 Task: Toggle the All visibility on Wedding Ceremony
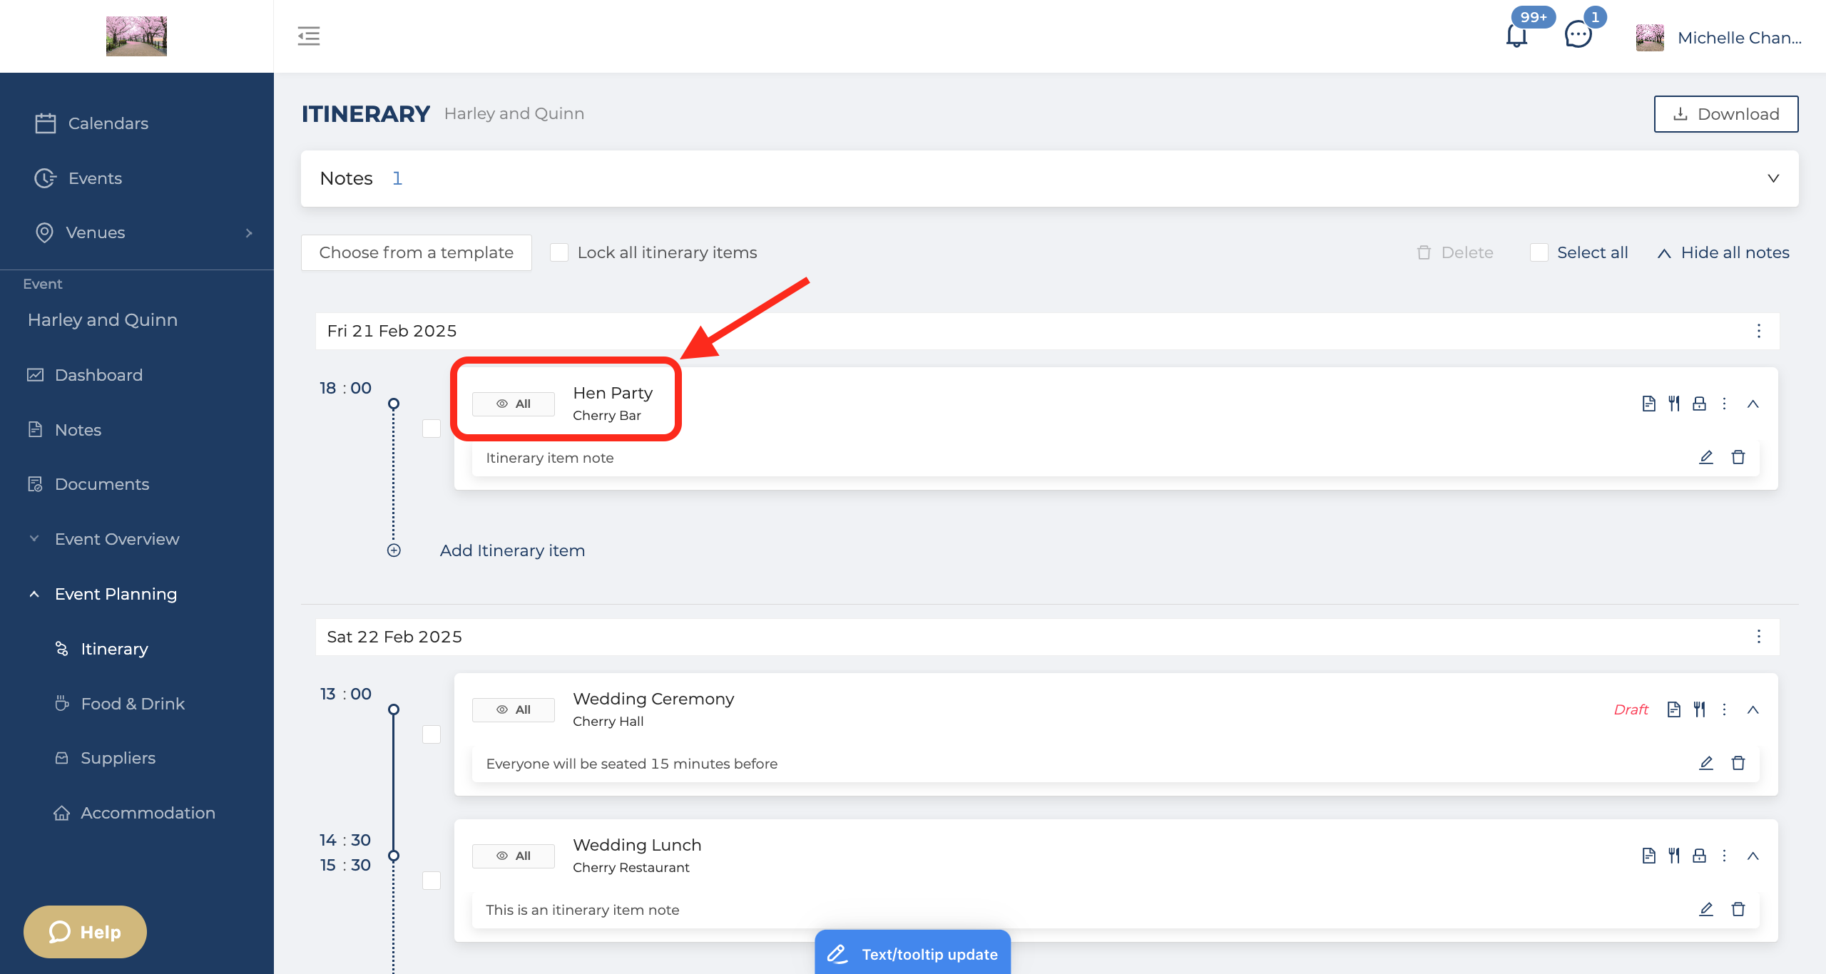click(514, 709)
